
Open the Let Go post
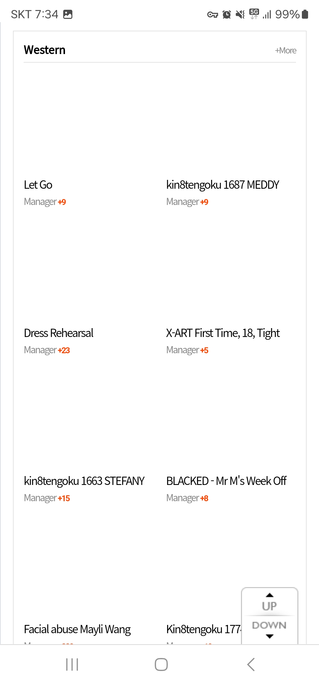coord(38,185)
